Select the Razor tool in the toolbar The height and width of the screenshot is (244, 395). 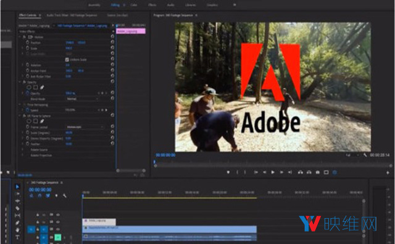[x=17, y=208]
